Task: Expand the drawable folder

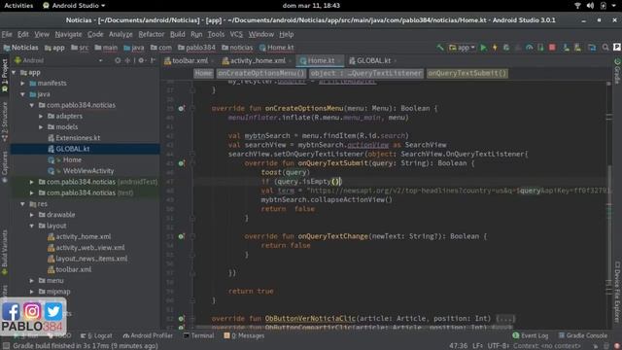Action: (x=32, y=215)
